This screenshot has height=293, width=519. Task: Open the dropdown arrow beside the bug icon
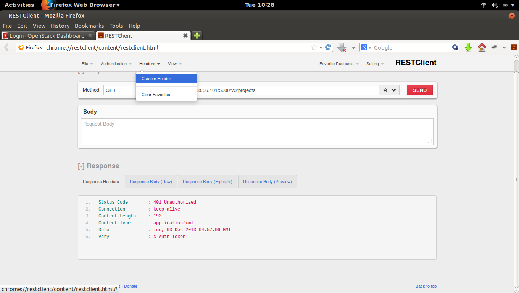click(x=504, y=48)
